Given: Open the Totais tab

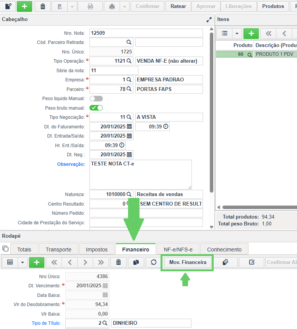Looking at the screenshot, I should [24, 249].
